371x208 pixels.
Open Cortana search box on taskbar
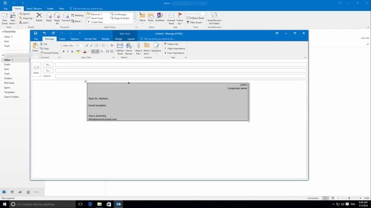[x=42, y=204]
